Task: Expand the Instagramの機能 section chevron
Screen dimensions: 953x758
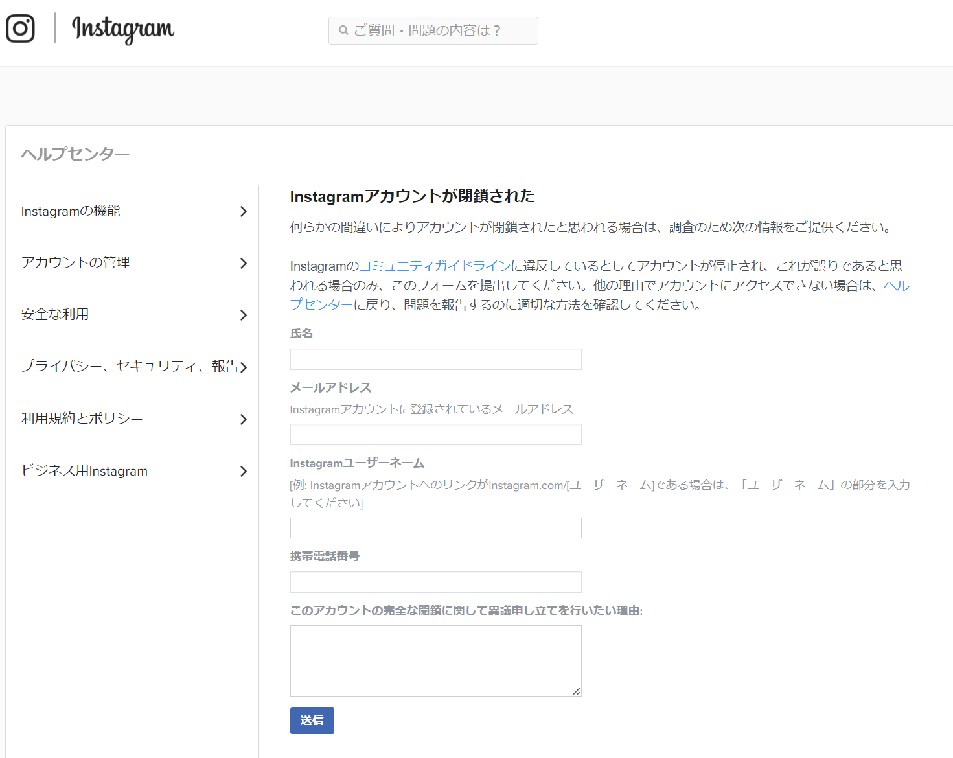Action: pos(244,211)
